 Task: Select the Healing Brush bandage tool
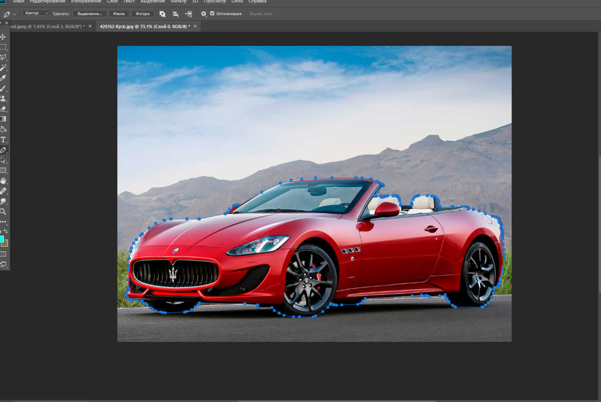click(3, 191)
